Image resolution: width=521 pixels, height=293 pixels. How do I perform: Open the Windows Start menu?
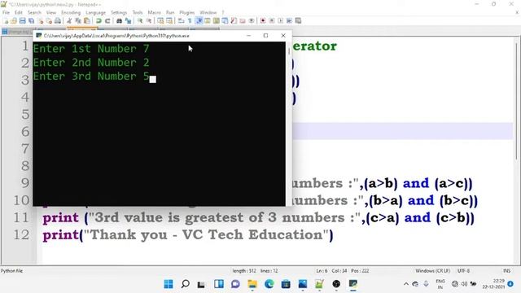coord(169,284)
